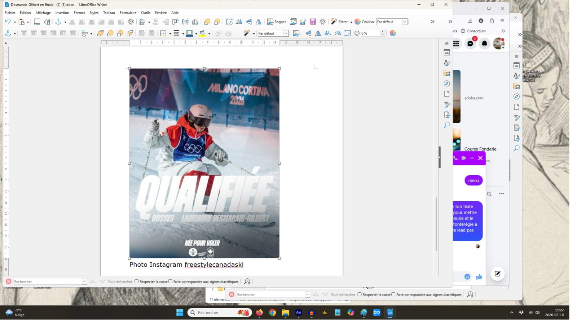Select the Remplacer l'image icon

(293, 22)
